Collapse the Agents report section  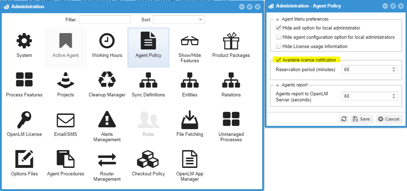(x=278, y=85)
